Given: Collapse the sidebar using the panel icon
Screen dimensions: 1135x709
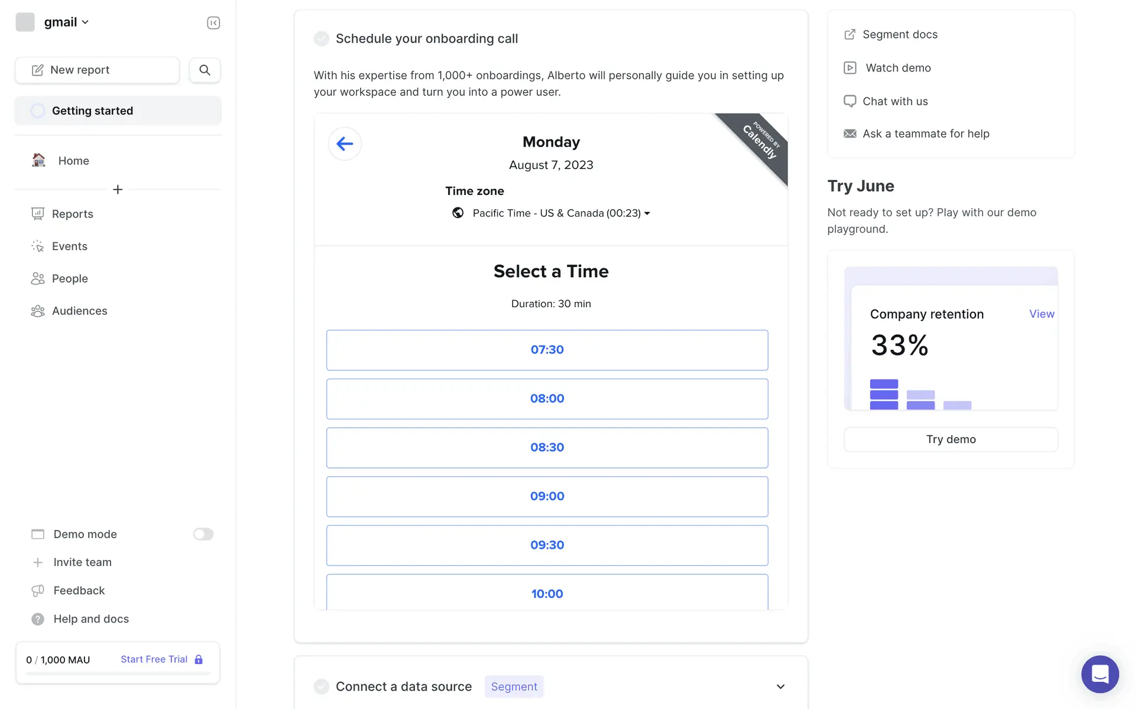Looking at the screenshot, I should 213,22.
